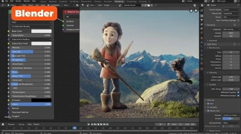Open the Christensen-Burley subsurface method dropdown
The height and width of the screenshot is (134, 241).
(x=31, y=26)
